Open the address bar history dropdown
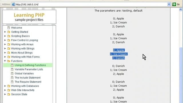The height and width of the screenshot is (103, 183). 169,5
